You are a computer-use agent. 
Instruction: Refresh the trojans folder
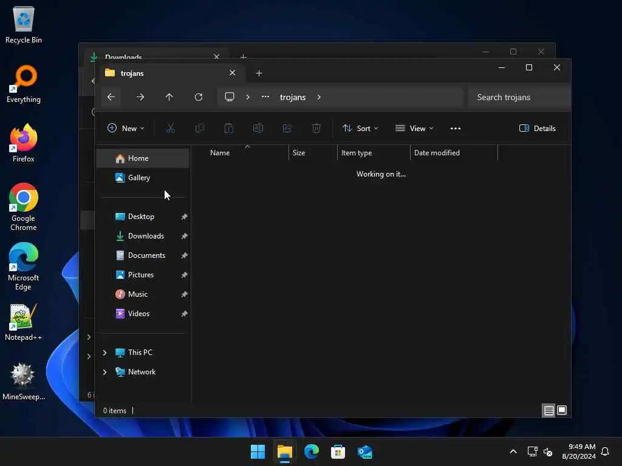coord(199,97)
